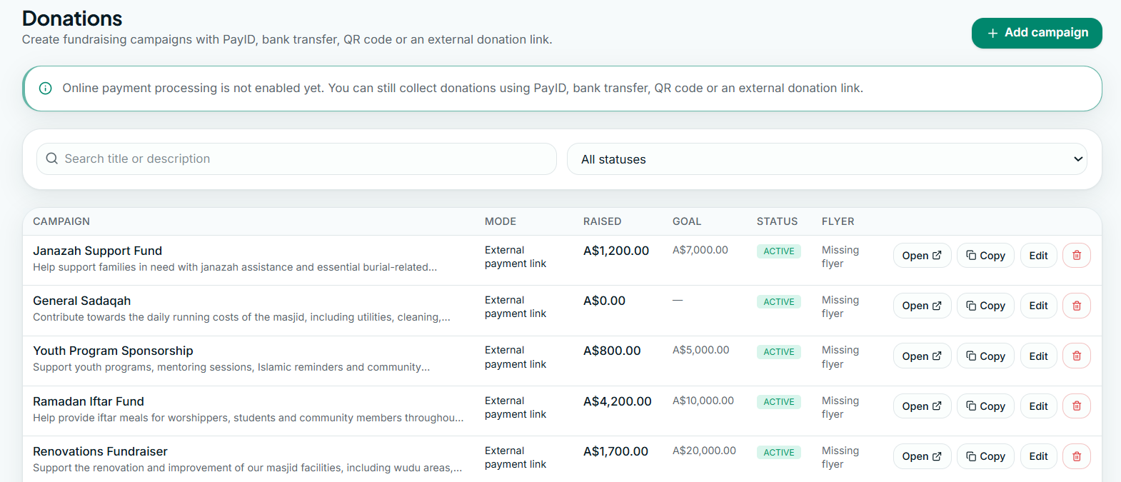Open the Ramadan Iftar Fund campaign link
Image resolution: width=1121 pixels, height=482 pixels.
[922, 406]
